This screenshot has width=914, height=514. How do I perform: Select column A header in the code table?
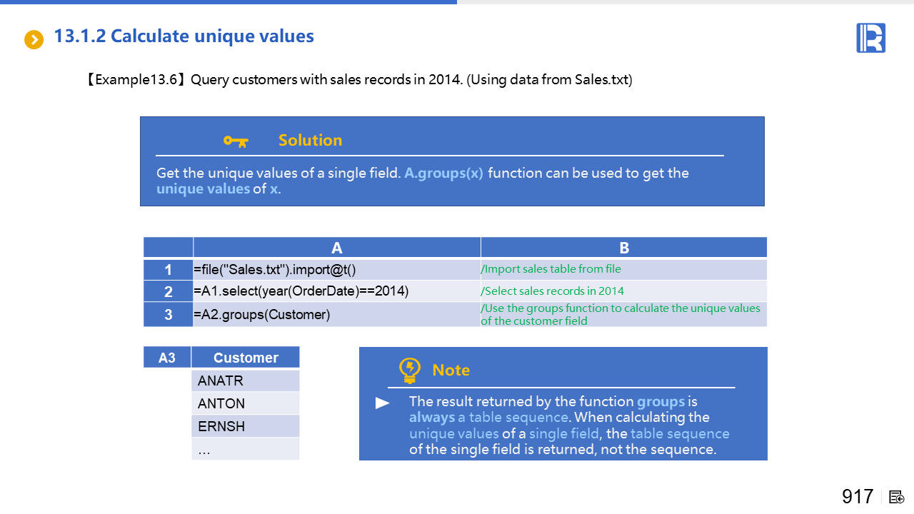point(336,248)
